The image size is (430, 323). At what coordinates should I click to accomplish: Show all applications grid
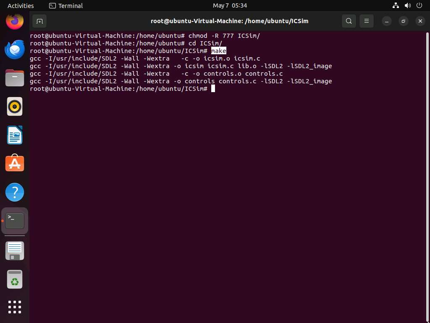point(15,307)
